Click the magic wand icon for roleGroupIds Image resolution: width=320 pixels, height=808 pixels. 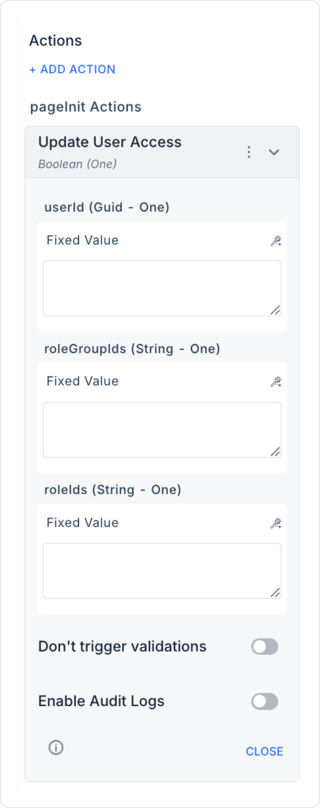pos(276,382)
